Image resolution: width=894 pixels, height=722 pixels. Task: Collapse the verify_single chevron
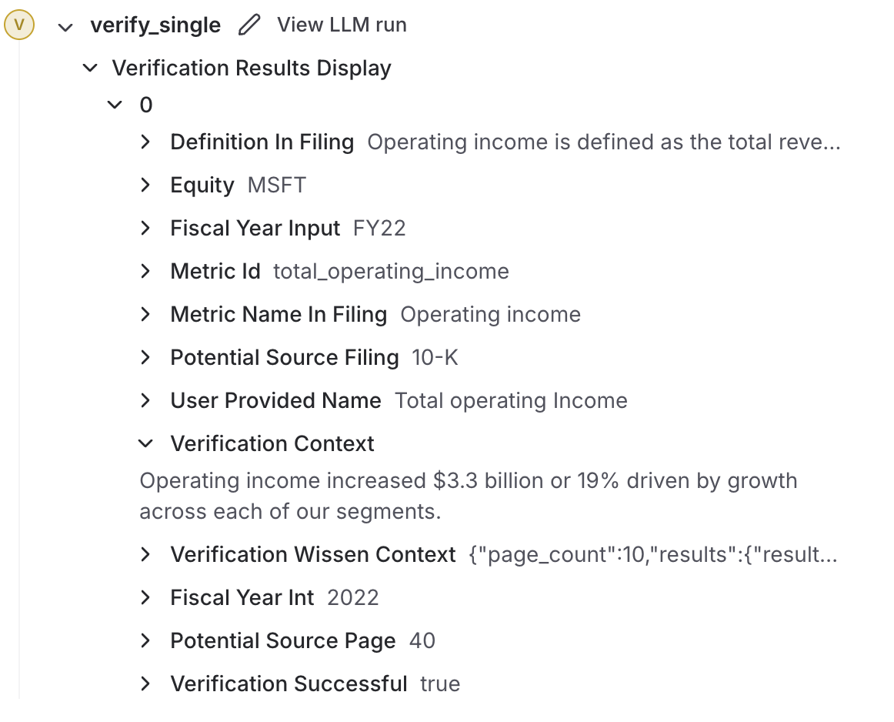pyautogui.click(x=65, y=27)
